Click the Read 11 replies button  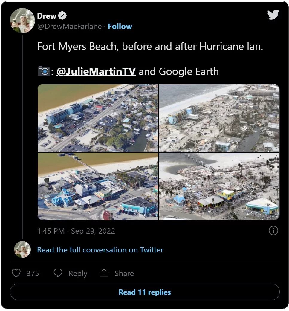tap(145, 292)
